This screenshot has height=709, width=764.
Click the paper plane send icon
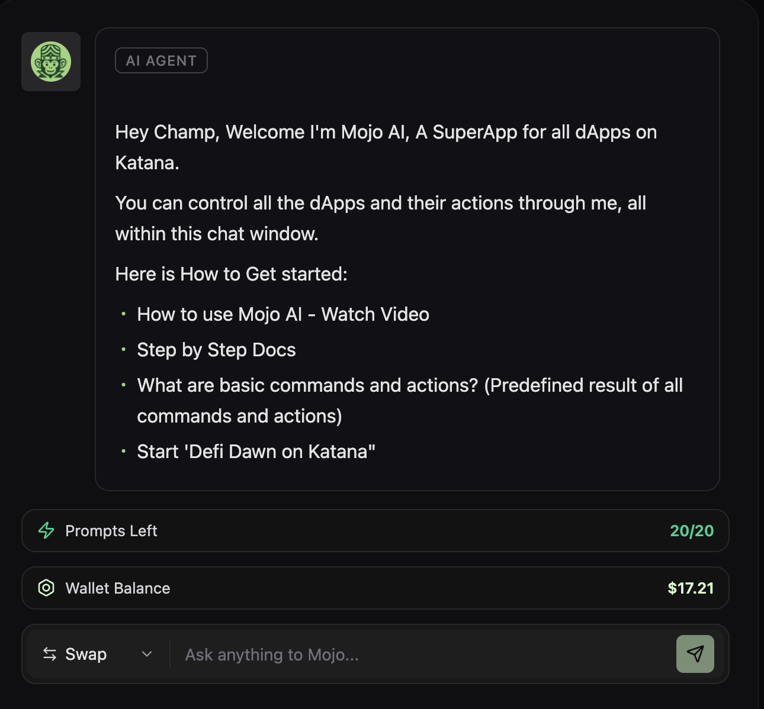coord(695,654)
